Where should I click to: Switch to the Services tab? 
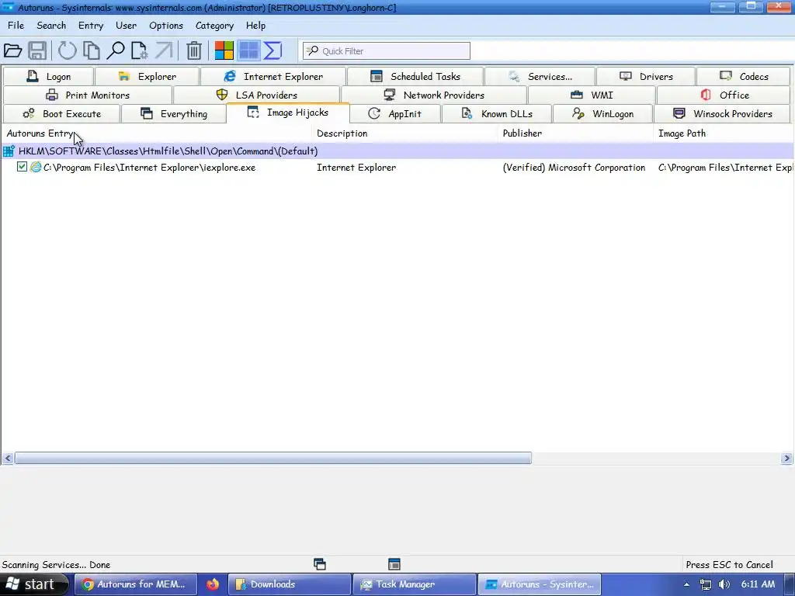point(540,76)
